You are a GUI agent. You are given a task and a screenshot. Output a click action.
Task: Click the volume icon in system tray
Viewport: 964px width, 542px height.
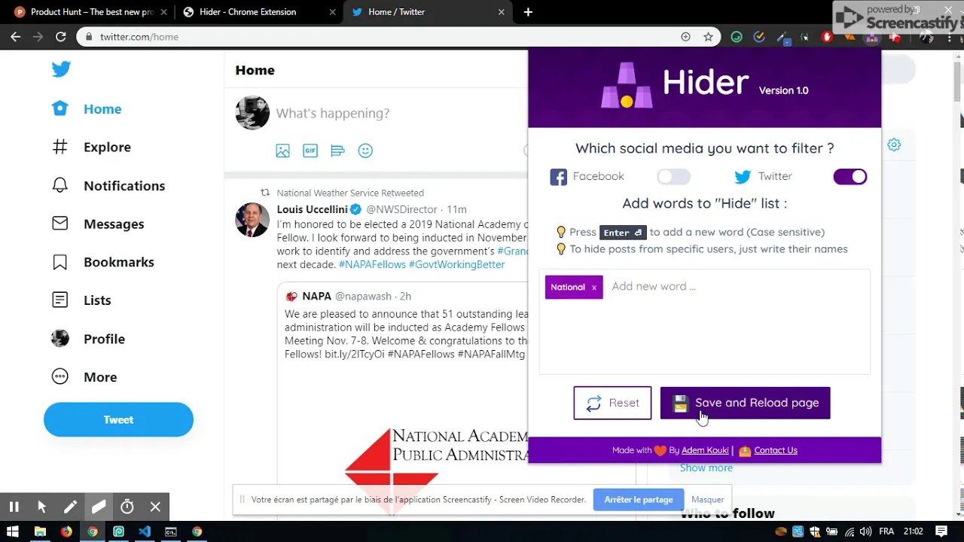click(865, 531)
